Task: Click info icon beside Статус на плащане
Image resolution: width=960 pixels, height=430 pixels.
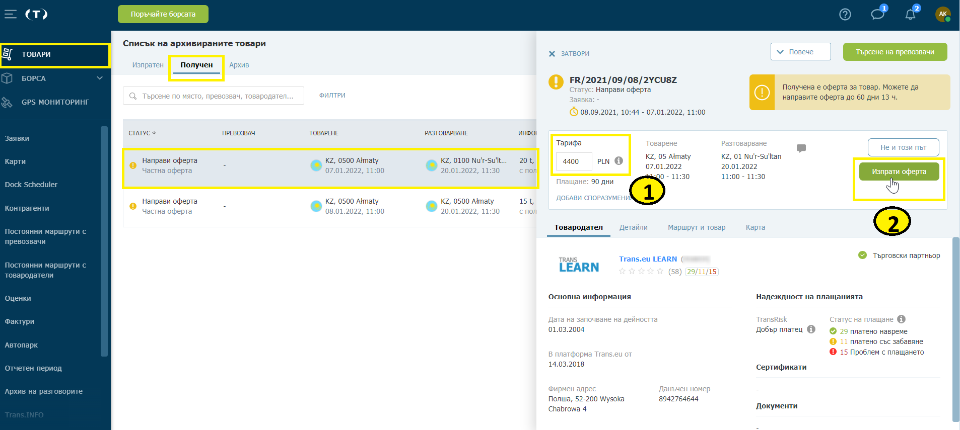Action: coord(901,319)
